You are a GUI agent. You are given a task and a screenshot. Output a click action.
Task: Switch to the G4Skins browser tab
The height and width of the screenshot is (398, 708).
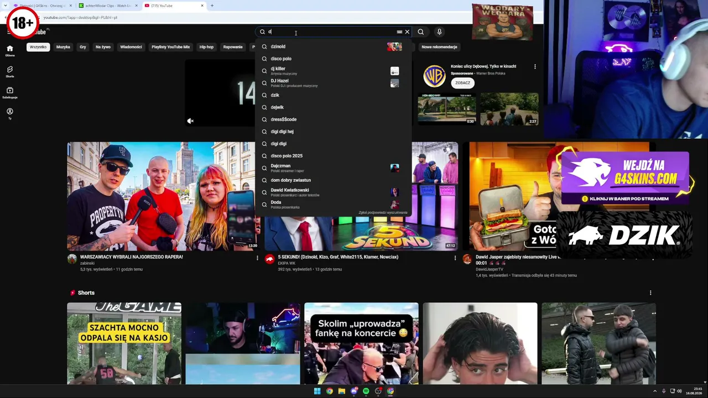43,6
